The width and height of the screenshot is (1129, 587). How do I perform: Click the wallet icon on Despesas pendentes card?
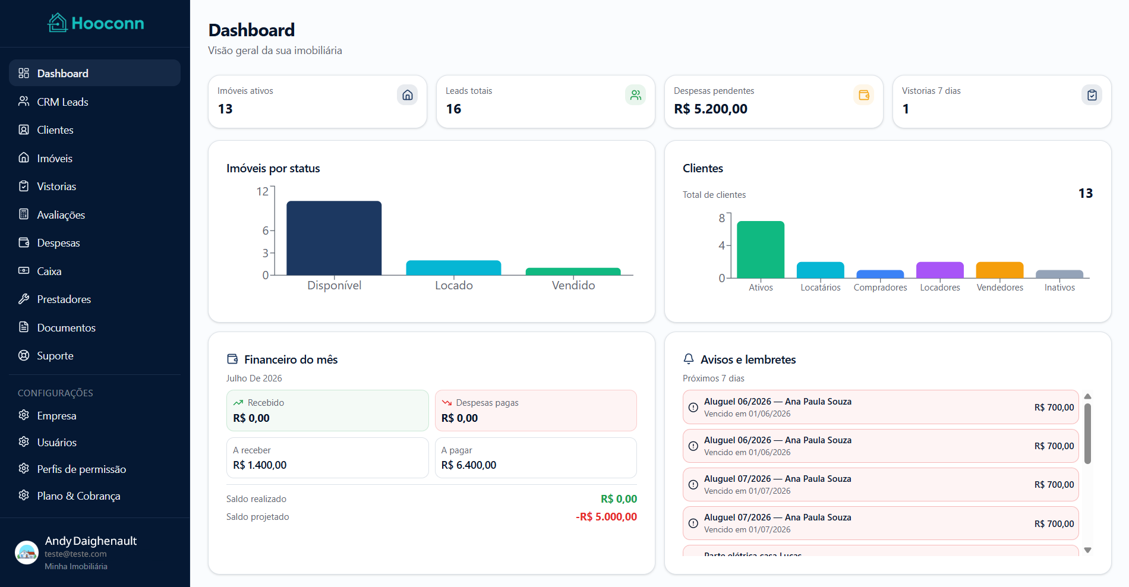[x=864, y=95]
